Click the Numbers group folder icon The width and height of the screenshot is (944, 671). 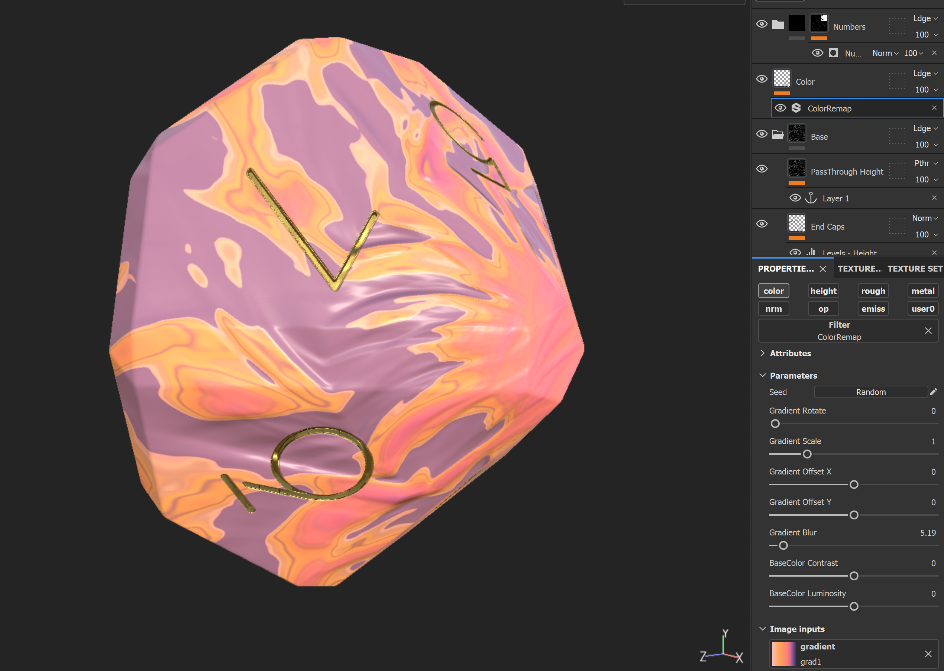tap(779, 24)
